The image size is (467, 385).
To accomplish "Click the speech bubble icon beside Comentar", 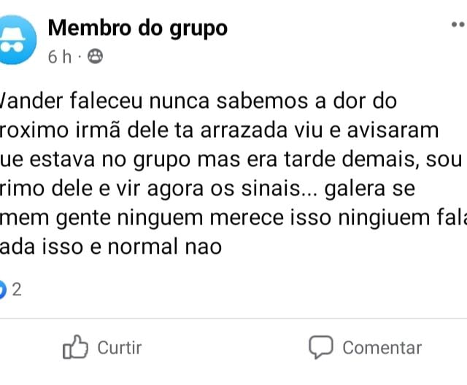I will (x=321, y=347).
